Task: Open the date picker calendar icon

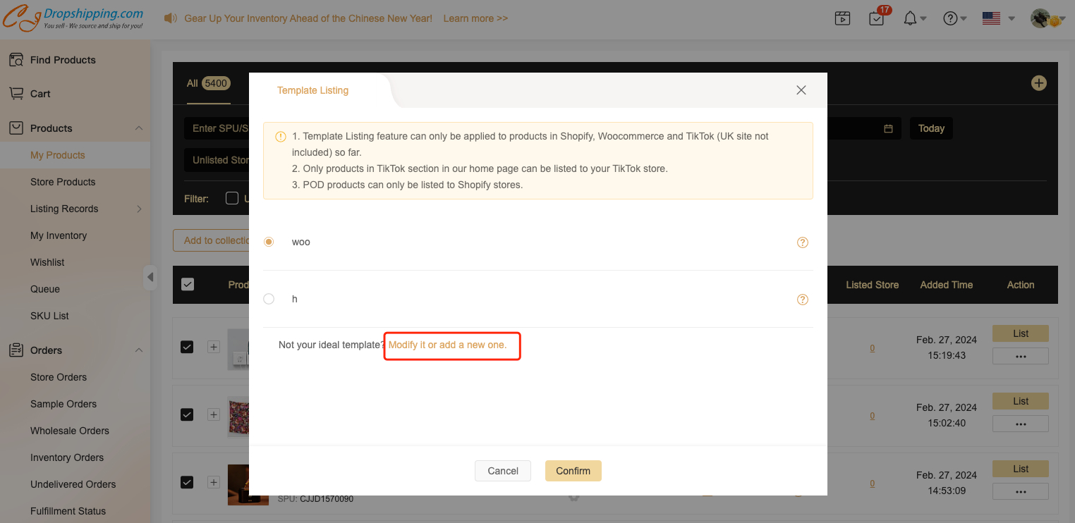Action: pos(889,128)
